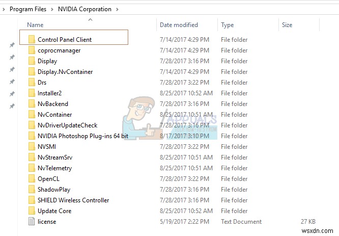This screenshot has width=339, height=236.
Task: Select the Control Panel Client folder icon
Action: pos(32,39)
